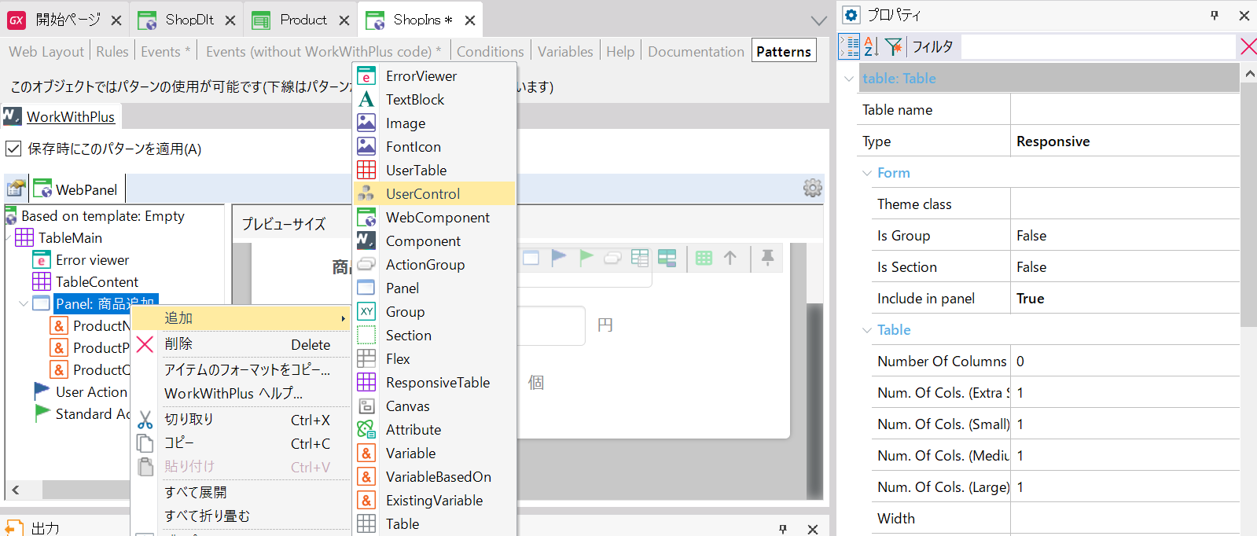Click the WorkWithPlus pattern link
Image resolution: width=1257 pixels, height=536 pixels.
(x=71, y=117)
